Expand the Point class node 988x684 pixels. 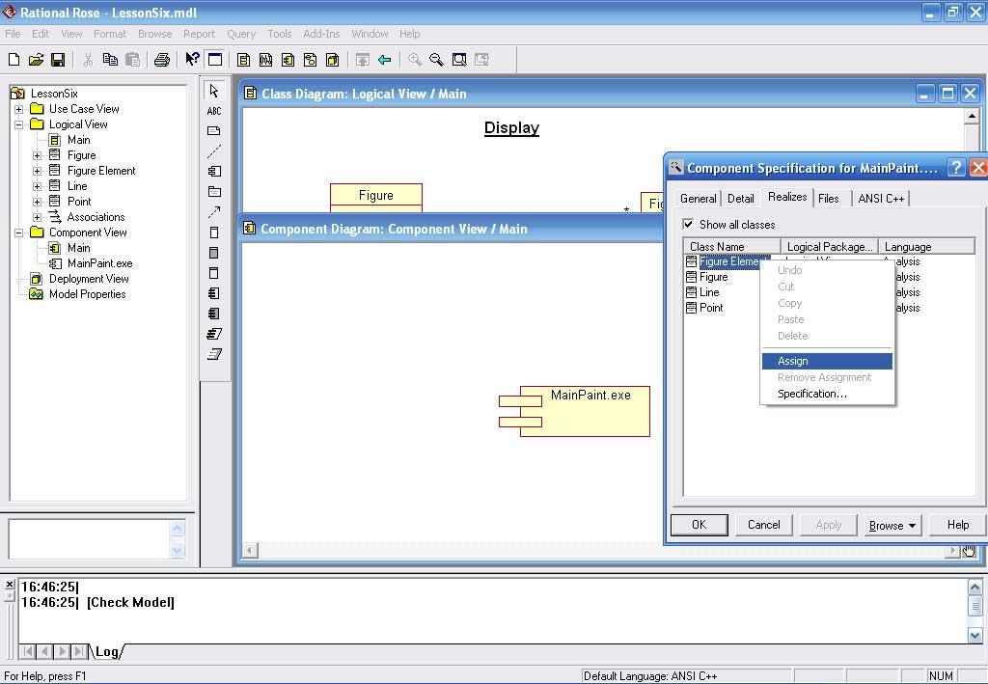coord(38,202)
